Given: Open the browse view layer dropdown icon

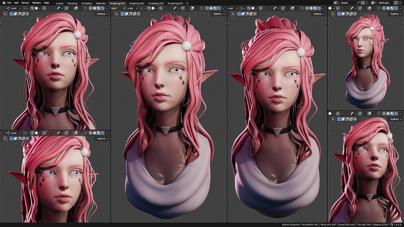Looking at the screenshot, I should pyautogui.click(x=374, y=3).
